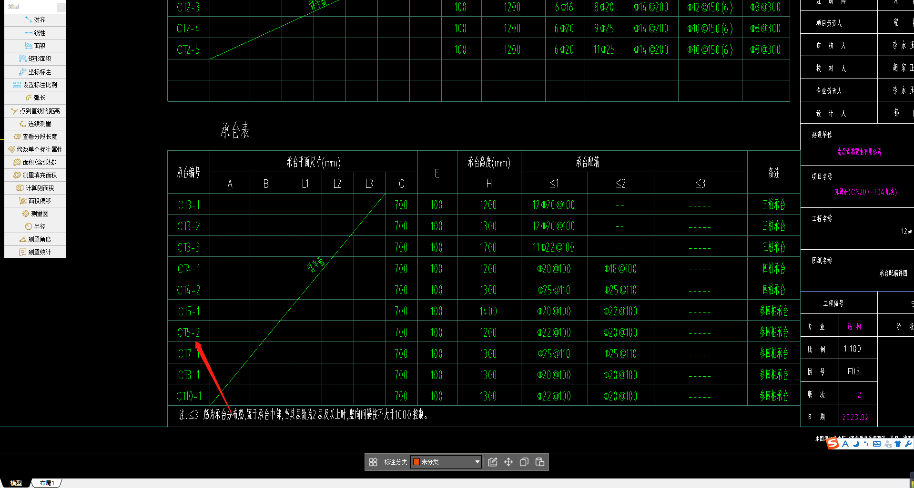The image size is (914, 488).
Task: Open 设置标注比例 annotation scale setting
Action: point(35,85)
